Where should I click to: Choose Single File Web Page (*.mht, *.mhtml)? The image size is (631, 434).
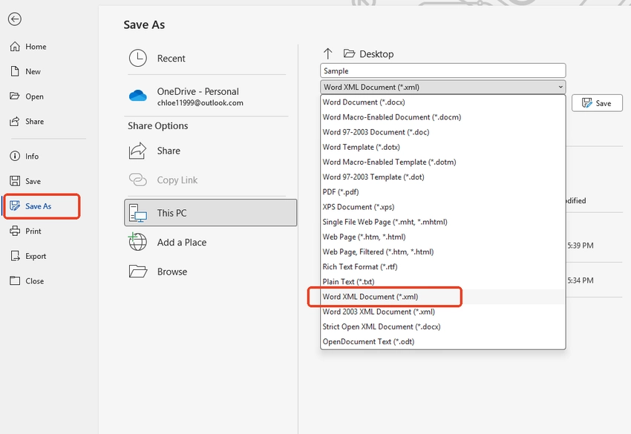443,222
